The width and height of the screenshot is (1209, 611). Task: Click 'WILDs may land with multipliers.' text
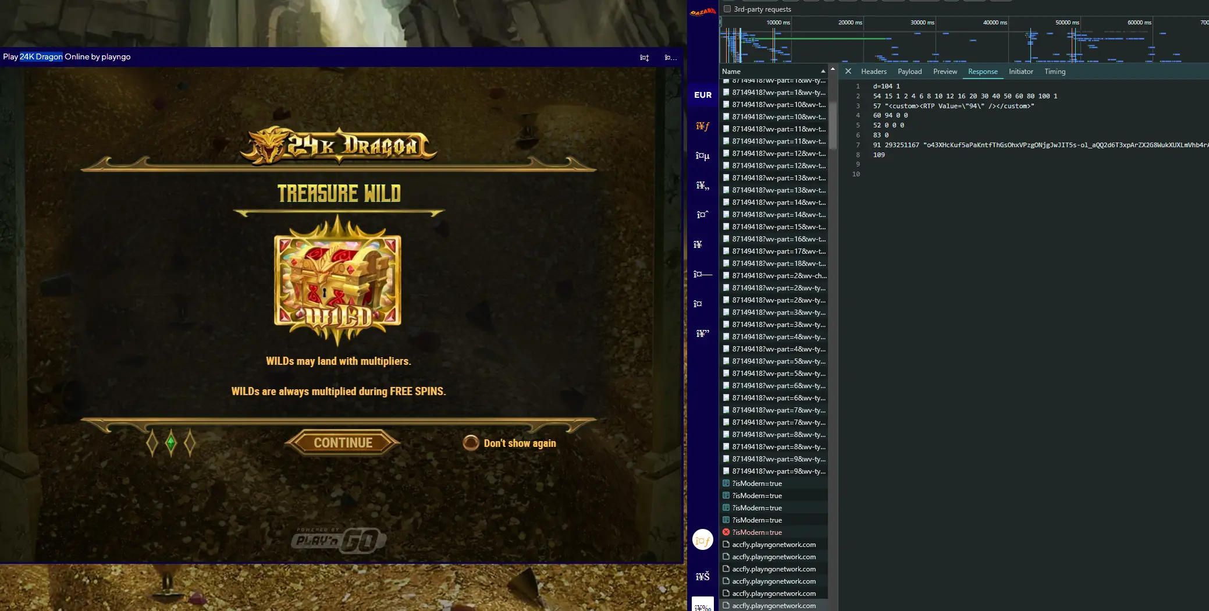(x=339, y=361)
